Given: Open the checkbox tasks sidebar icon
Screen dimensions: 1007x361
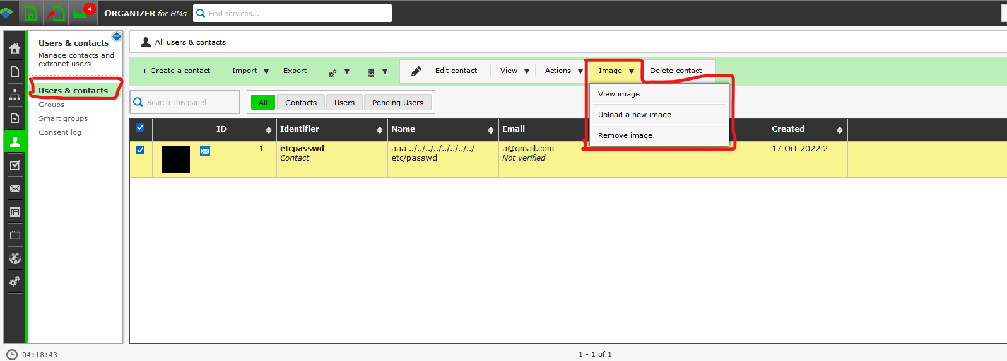Looking at the screenshot, I should [15, 165].
